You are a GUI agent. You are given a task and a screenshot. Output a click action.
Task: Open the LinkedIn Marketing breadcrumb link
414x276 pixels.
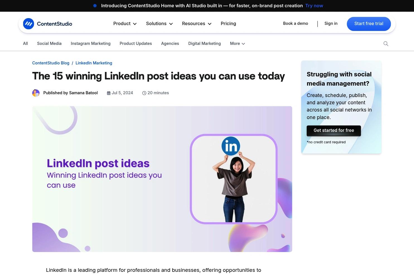(x=94, y=63)
